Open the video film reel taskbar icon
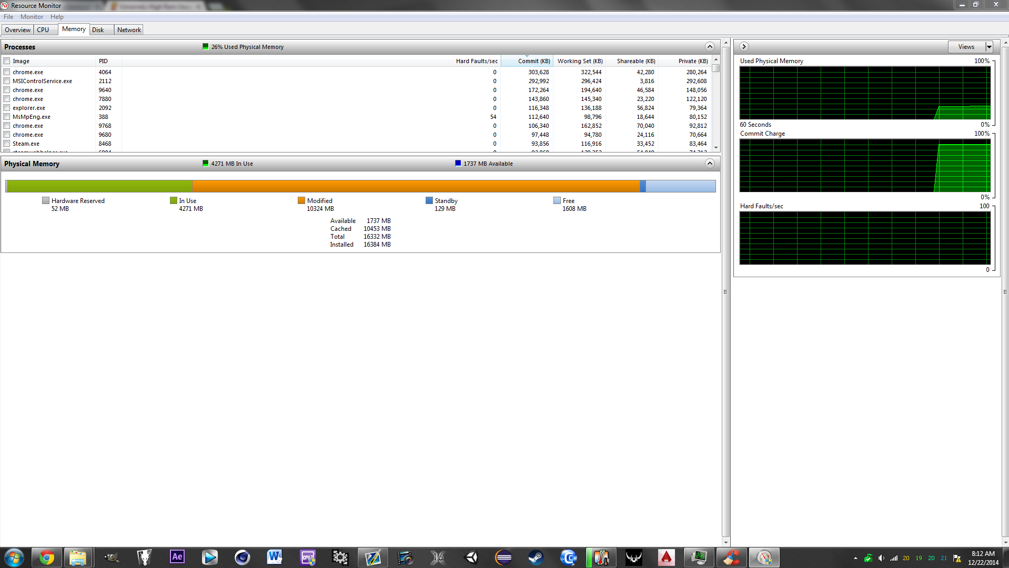This screenshot has height=568, width=1009. pyautogui.click(x=406, y=557)
